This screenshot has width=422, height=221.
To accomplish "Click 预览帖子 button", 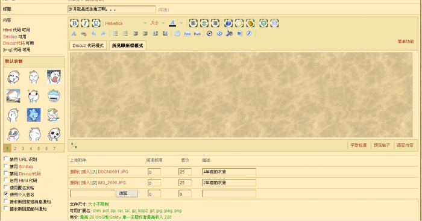I will tap(382, 145).
